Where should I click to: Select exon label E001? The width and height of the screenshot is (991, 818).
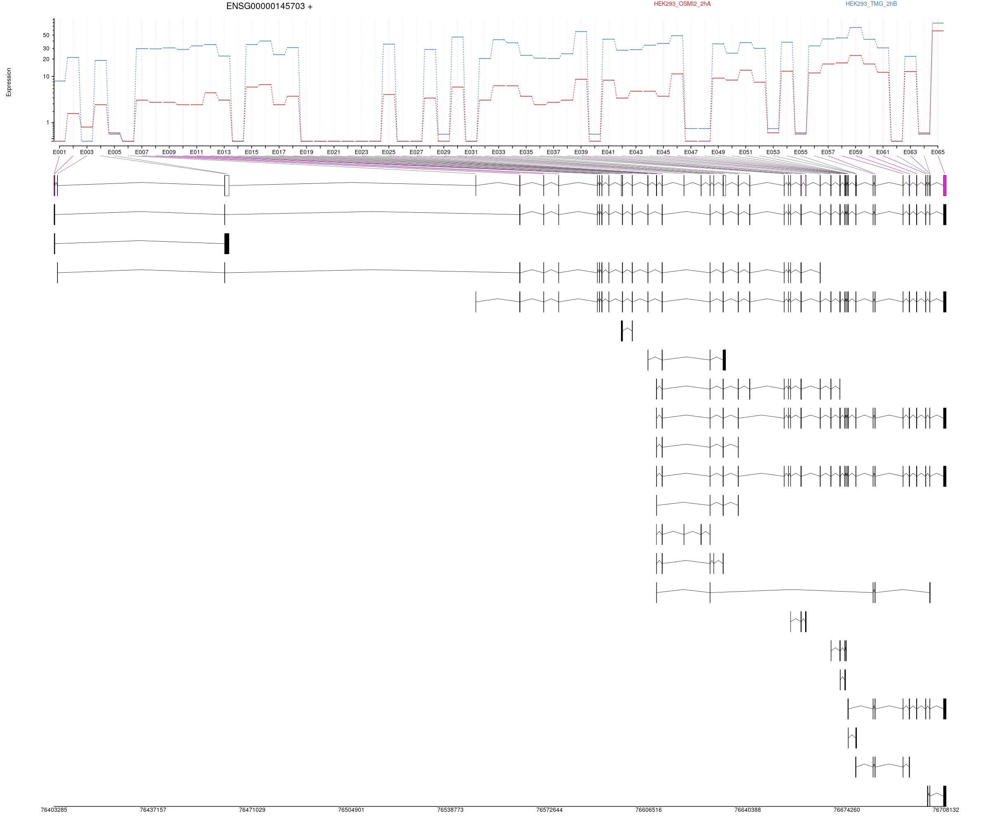click(x=59, y=152)
